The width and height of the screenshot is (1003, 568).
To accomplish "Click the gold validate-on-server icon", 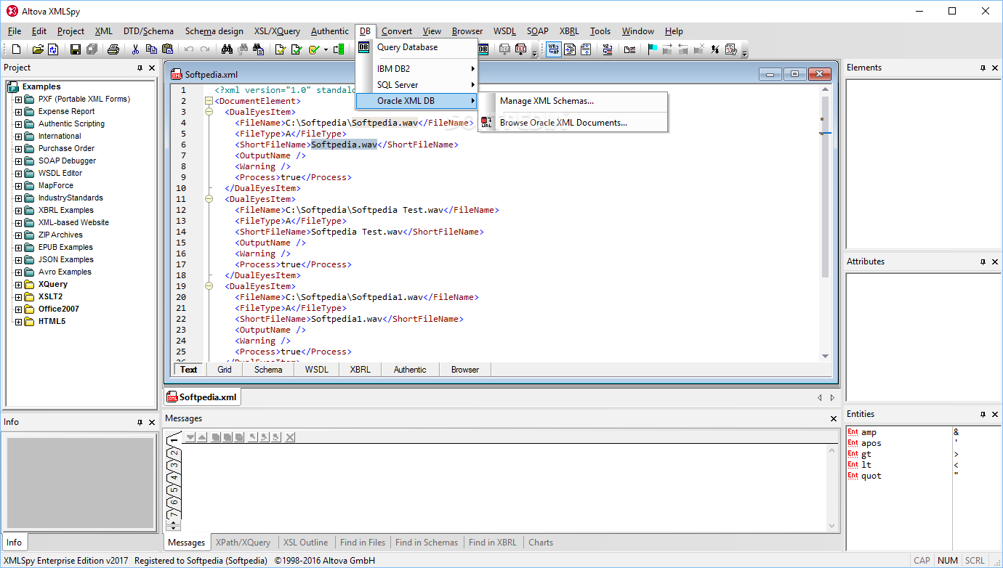I will point(313,49).
